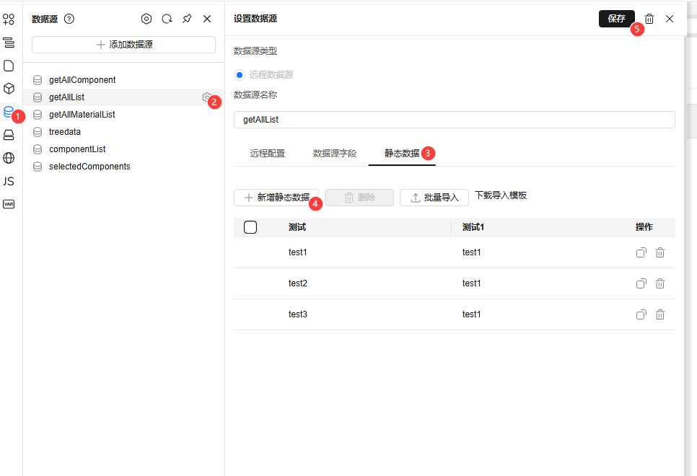Delete the data source using the trash icon
Screen dimensions: 697x476
pos(649,19)
